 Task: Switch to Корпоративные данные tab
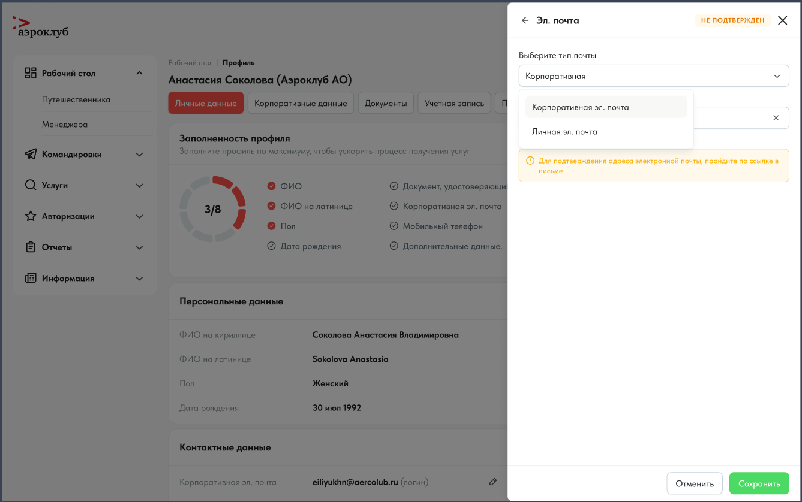tap(301, 103)
